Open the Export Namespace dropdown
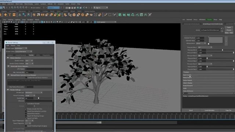Image resolution: width=235 pixels, height=132 pixels. (29, 121)
